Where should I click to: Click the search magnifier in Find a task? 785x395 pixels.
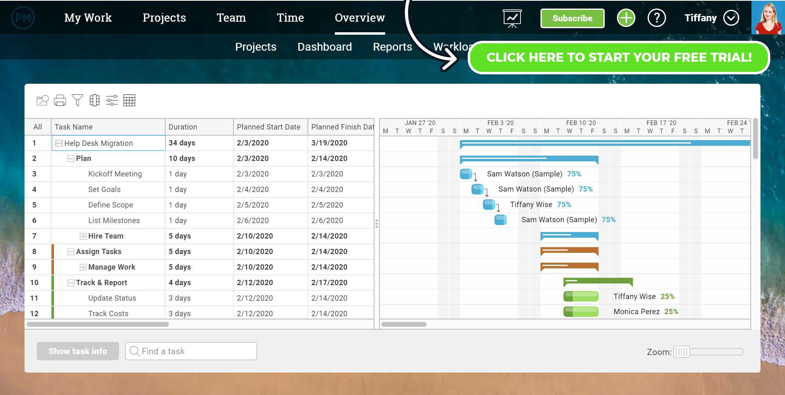134,351
